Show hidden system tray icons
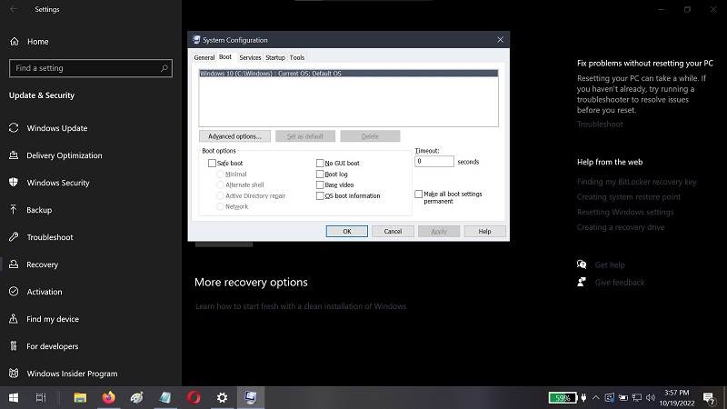Image resolution: width=727 pixels, height=409 pixels. 596,398
